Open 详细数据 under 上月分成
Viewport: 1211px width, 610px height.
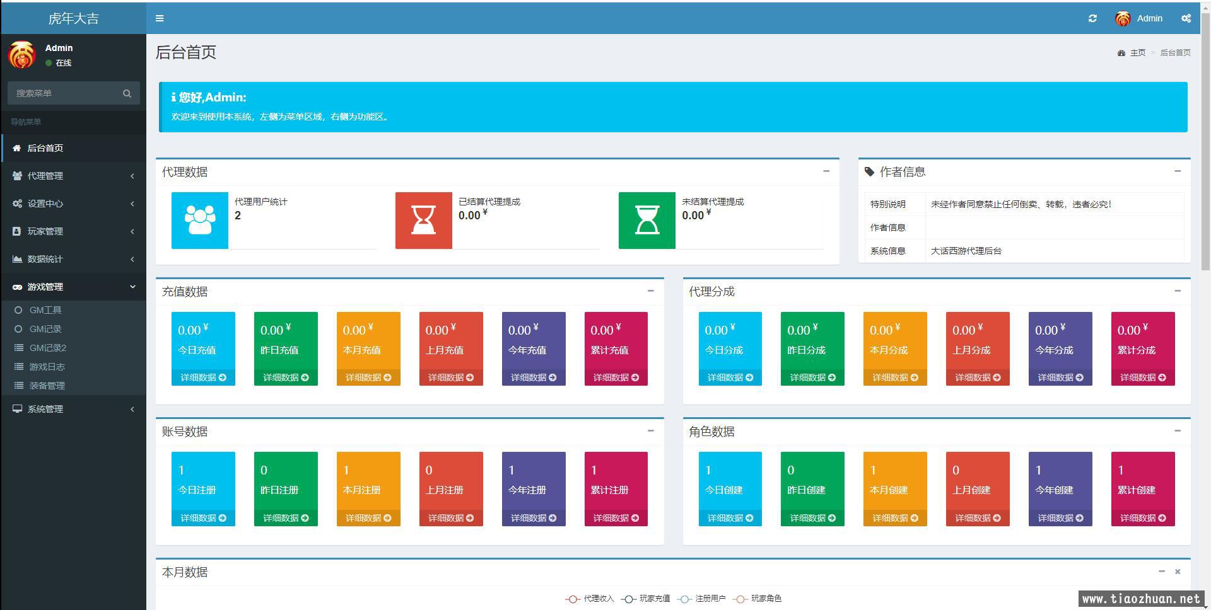pyautogui.click(x=978, y=377)
